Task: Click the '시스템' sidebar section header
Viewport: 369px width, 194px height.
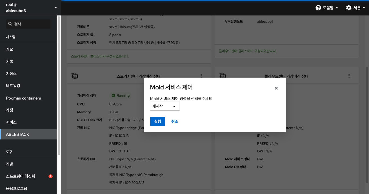Action: click(x=11, y=37)
